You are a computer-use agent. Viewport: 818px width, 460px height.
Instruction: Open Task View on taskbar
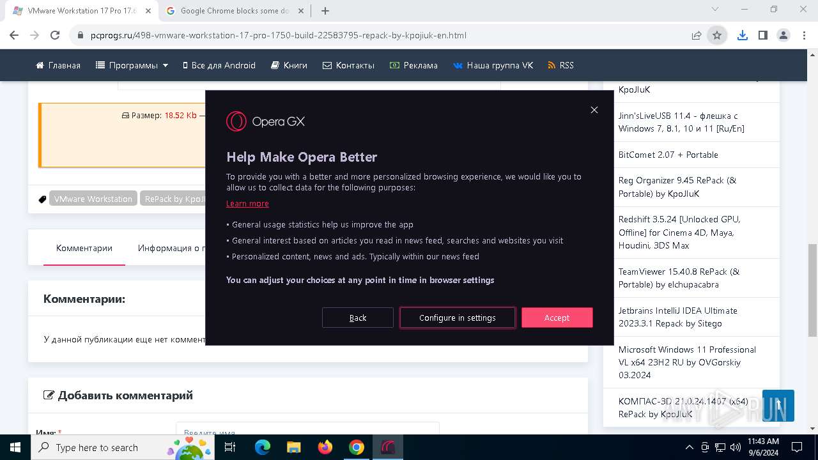point(230,447)
